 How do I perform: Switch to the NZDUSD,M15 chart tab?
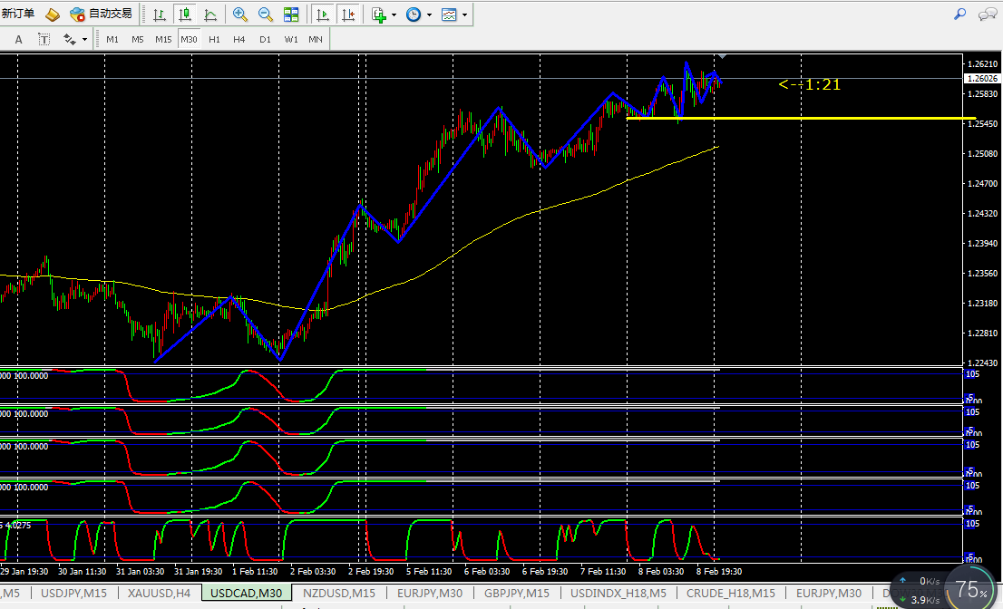(339, 593)
